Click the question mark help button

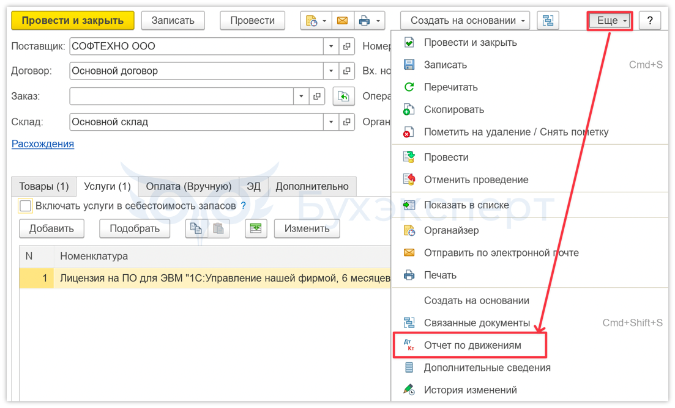tap(649, 21)
